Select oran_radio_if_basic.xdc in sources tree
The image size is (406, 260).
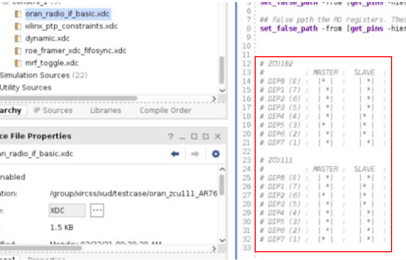pos(67,13)
